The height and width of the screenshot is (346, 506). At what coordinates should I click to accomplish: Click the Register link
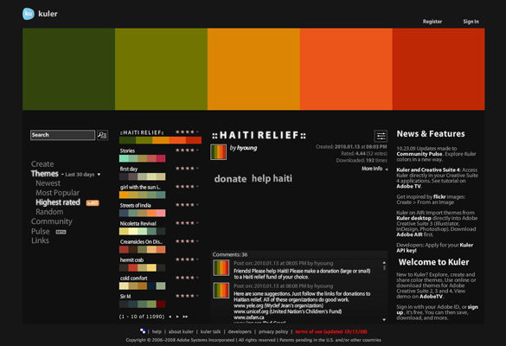click(x=432, y=22)
